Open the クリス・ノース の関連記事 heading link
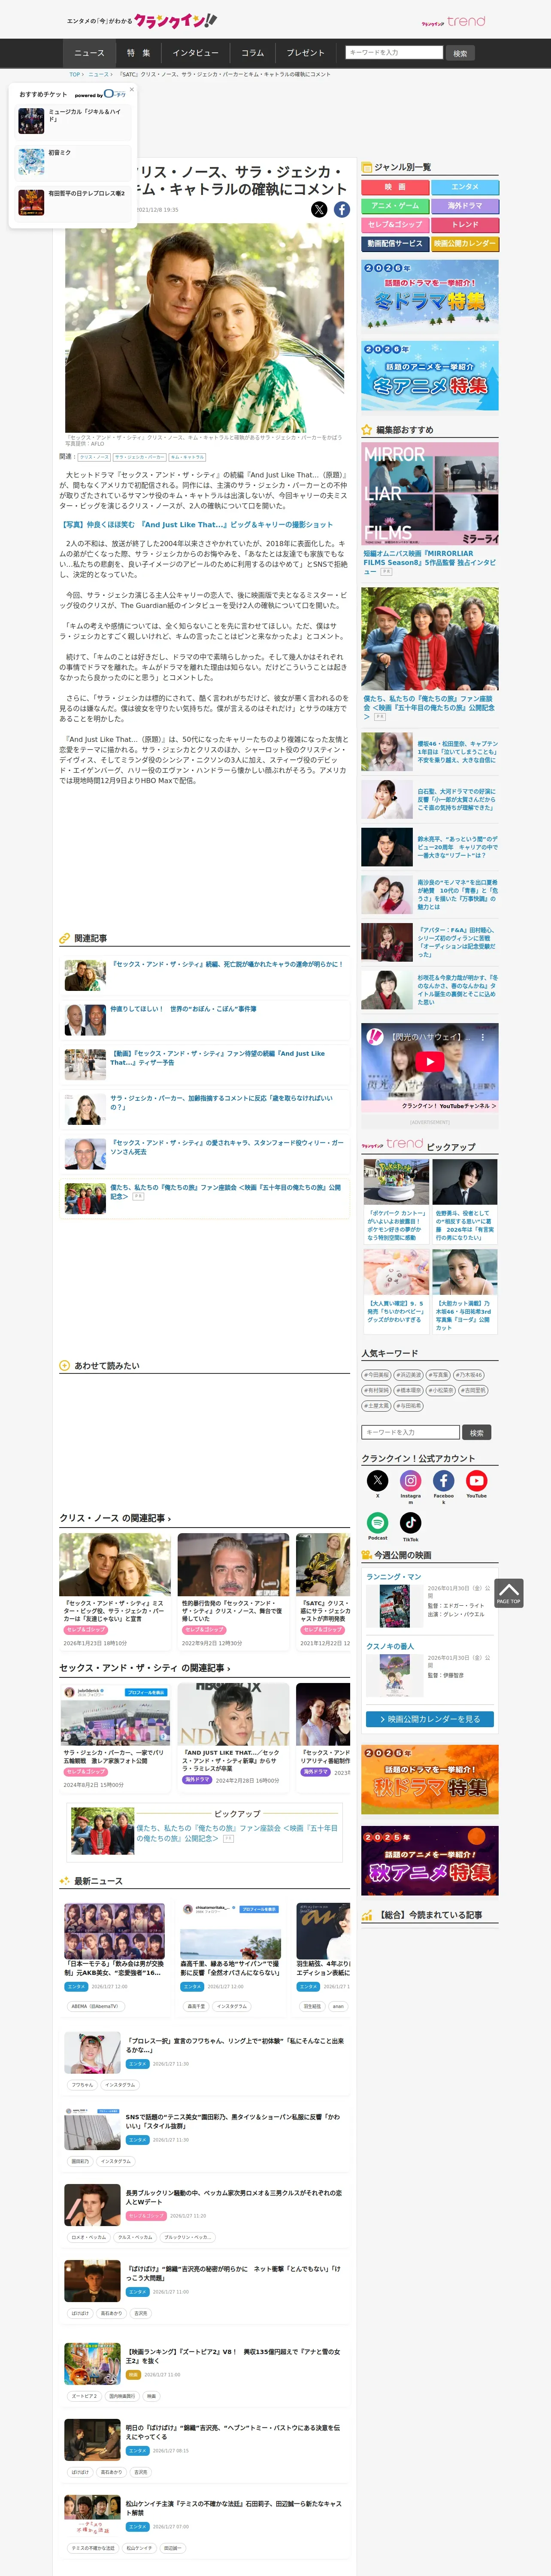 [x=115, y=1518]
